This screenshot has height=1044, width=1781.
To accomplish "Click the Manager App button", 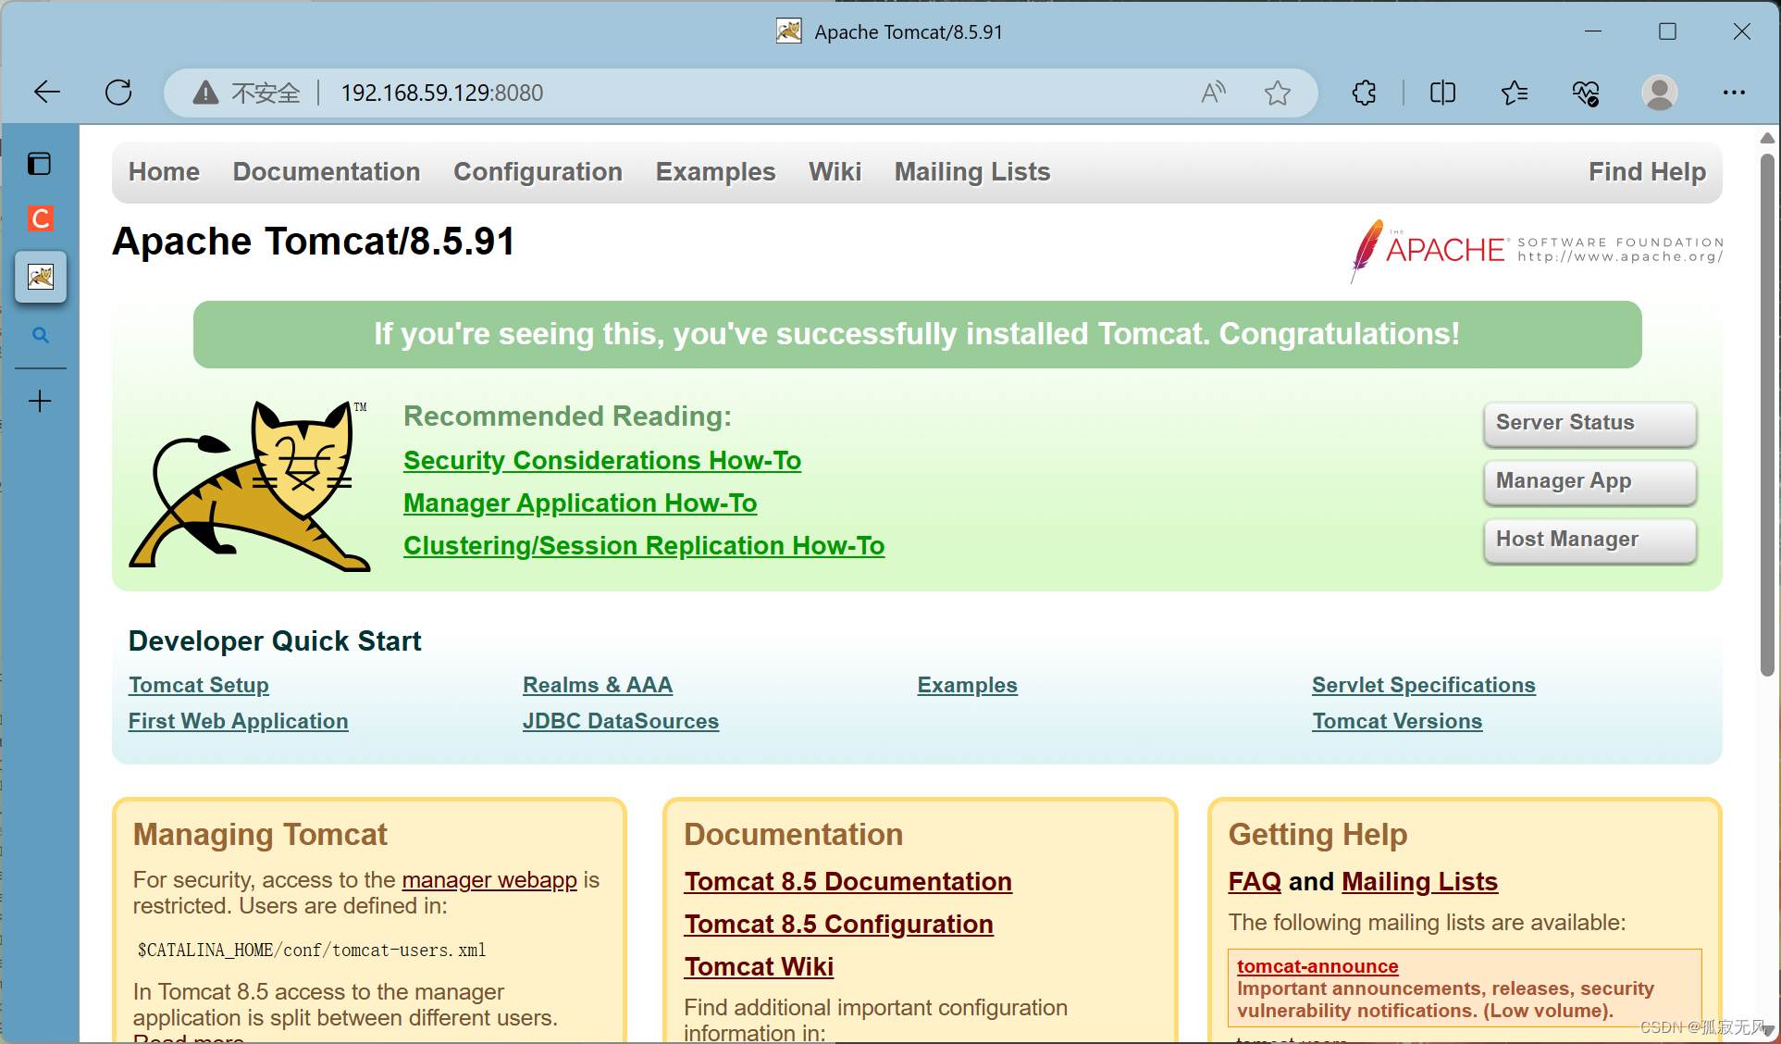I will click(1589, 481).
